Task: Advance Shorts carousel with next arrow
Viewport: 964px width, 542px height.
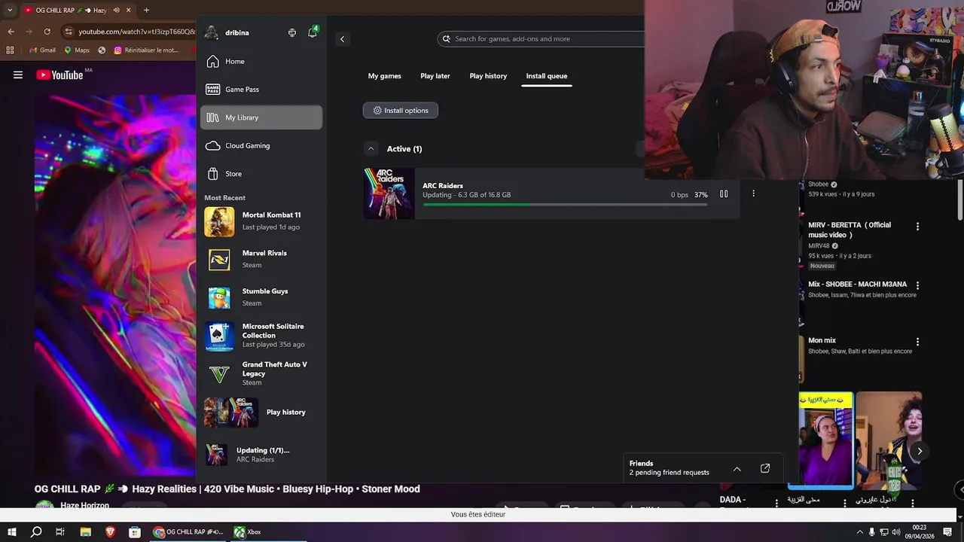Action: (x=920, y=451)
